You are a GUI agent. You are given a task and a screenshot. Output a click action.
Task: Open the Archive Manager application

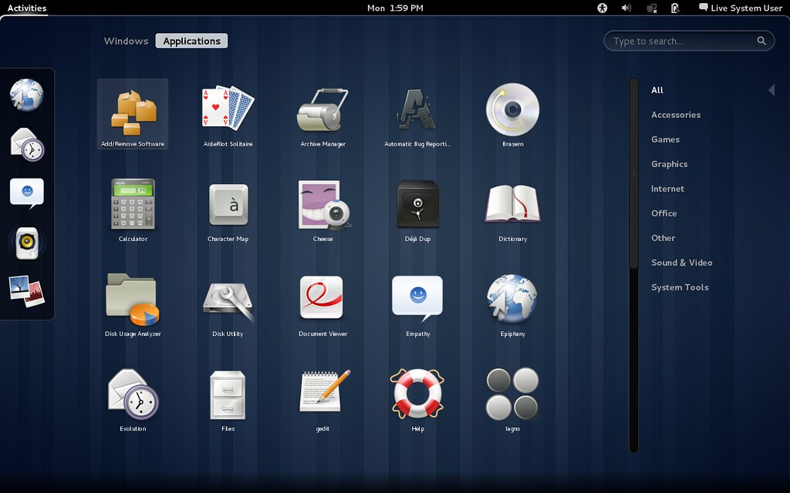(322, 111)
